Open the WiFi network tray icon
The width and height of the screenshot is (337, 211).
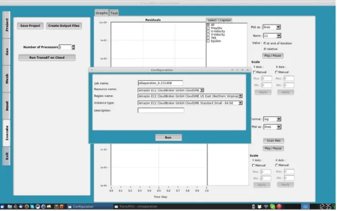tap(266, 207)
